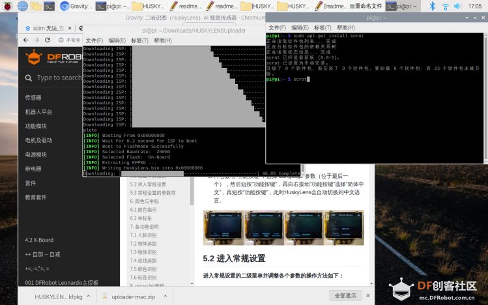Jump to 5.2 进入常规设置 in contents
Viewport: 488px width, 305px height.
click(x=148, y=184)
